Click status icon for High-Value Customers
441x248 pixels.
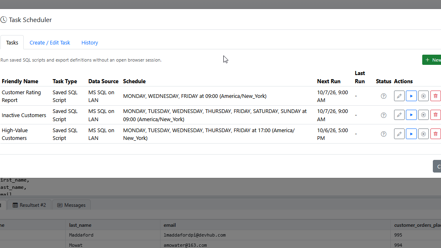(x=383, y=134)
